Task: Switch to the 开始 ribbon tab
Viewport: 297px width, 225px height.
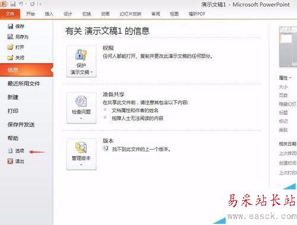Action: (x=30, y=14)
